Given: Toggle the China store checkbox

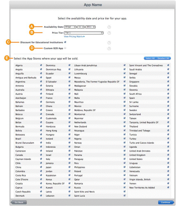Looking at the screenshot, I should click(41, 167).
